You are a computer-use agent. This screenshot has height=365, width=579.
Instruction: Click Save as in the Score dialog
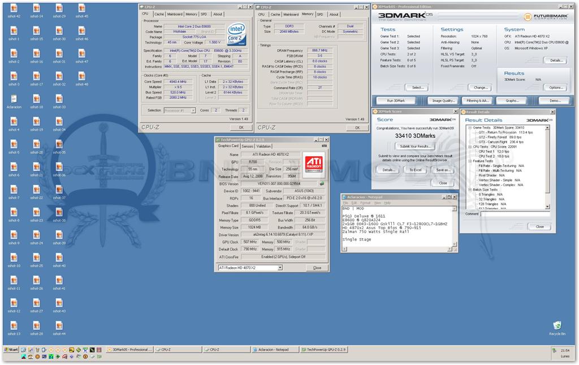point(443,170)
